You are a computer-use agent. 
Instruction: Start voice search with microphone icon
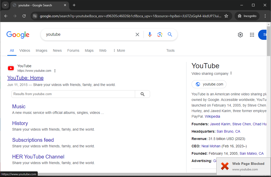150,34
